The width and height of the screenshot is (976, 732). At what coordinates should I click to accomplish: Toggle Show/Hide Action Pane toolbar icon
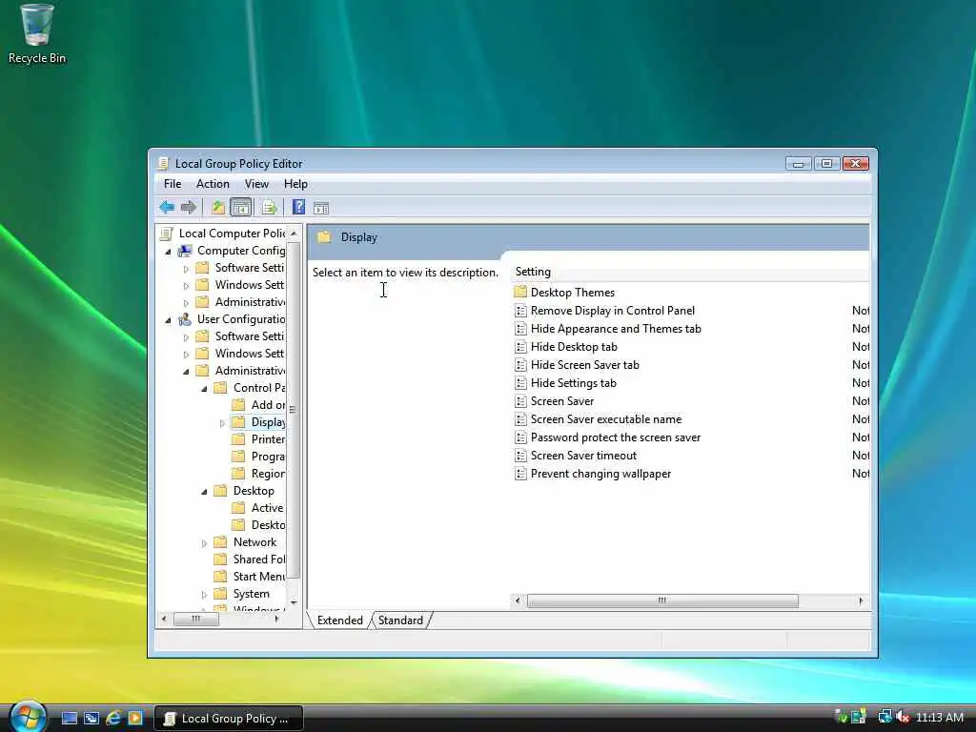pyautogui.click(x=321, y=208)
